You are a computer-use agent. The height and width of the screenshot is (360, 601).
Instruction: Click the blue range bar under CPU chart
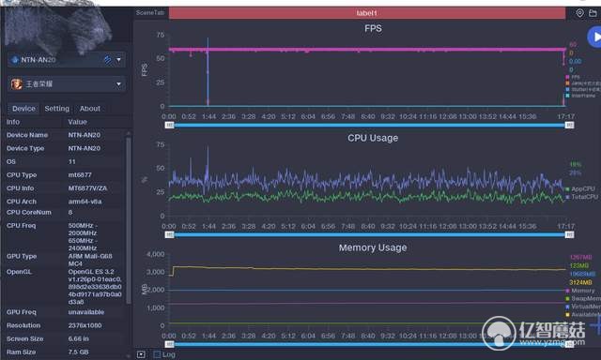369,235
